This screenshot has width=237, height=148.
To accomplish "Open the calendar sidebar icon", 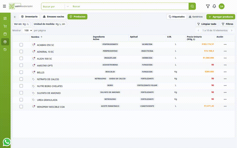I will 5,34.
